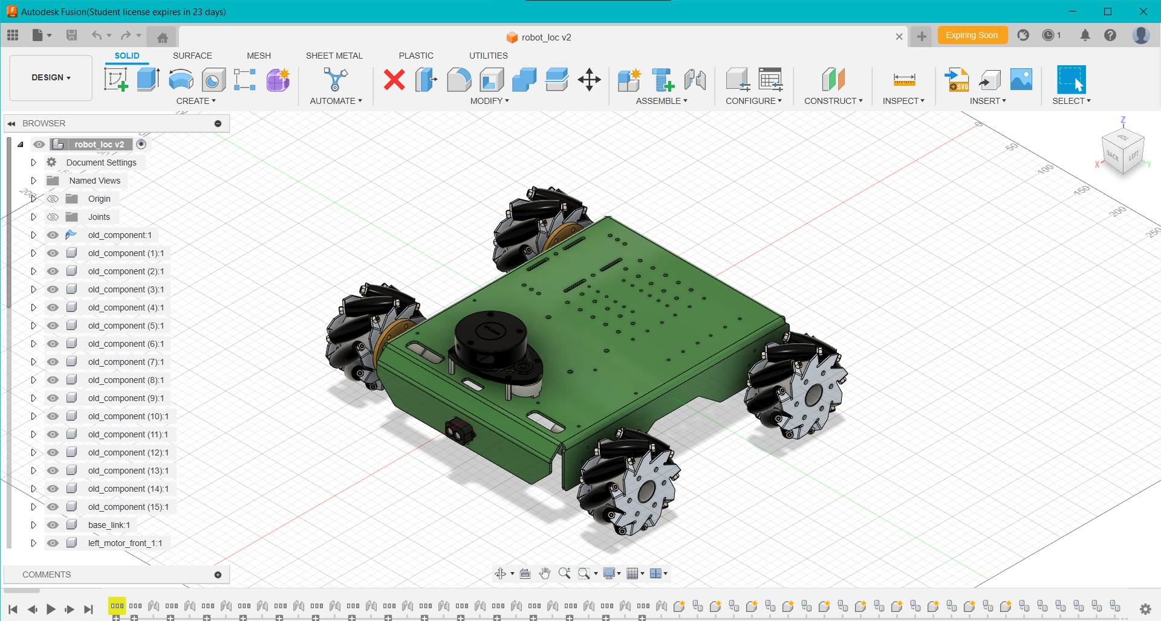Show the Origin folder via its eye icon
1161x621 pixels.
[53, 199]
